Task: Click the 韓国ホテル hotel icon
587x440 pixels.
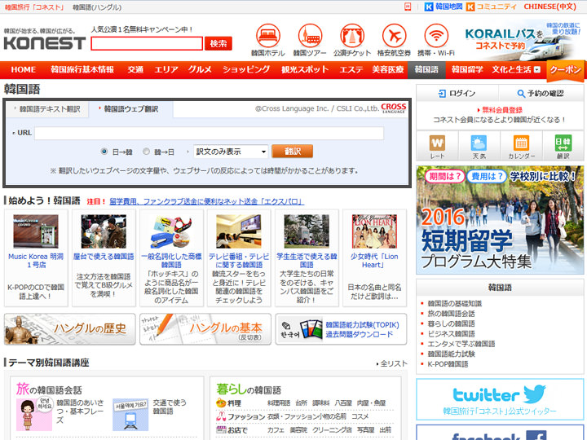Action: (268, 36)
